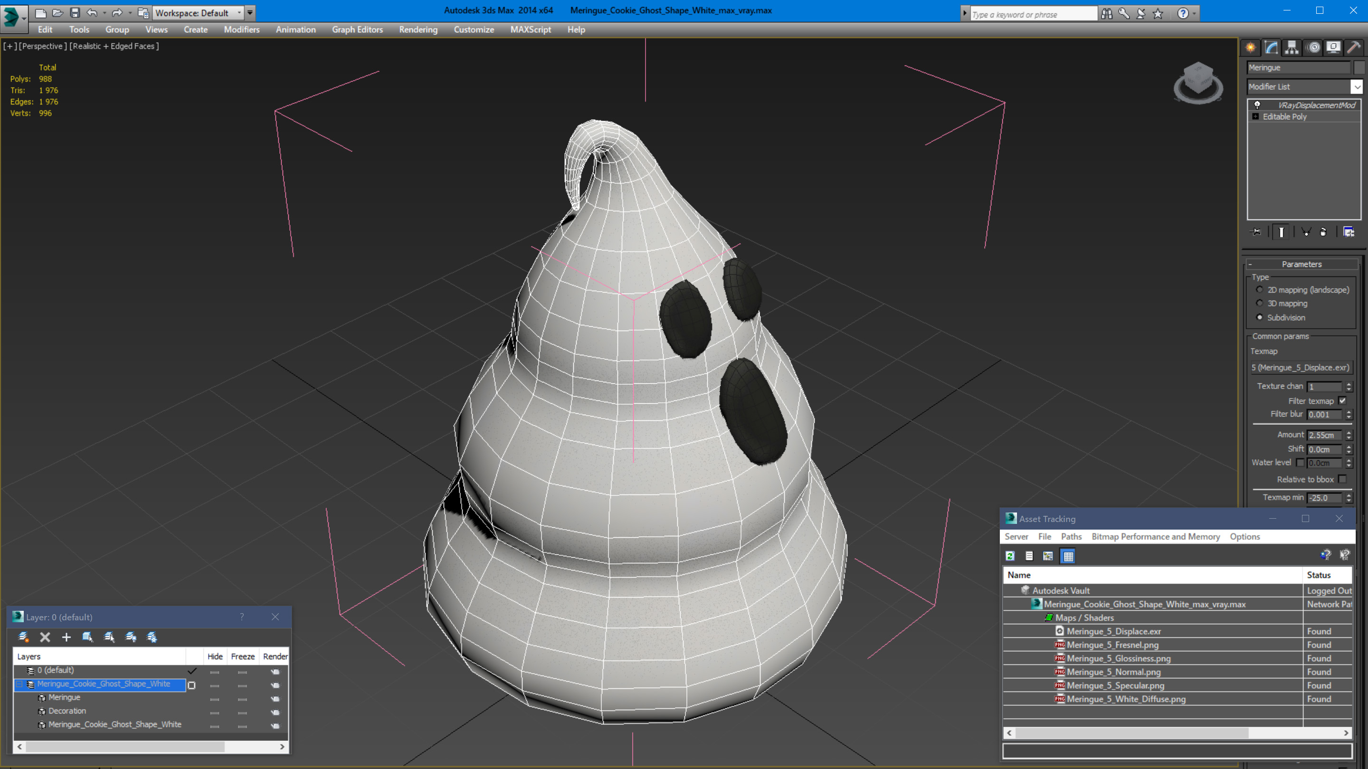Viewport: 1368px width, 769px height.
Task: Toggle the Filter texmap checkbox
Action: click(x=1342, y=400)
